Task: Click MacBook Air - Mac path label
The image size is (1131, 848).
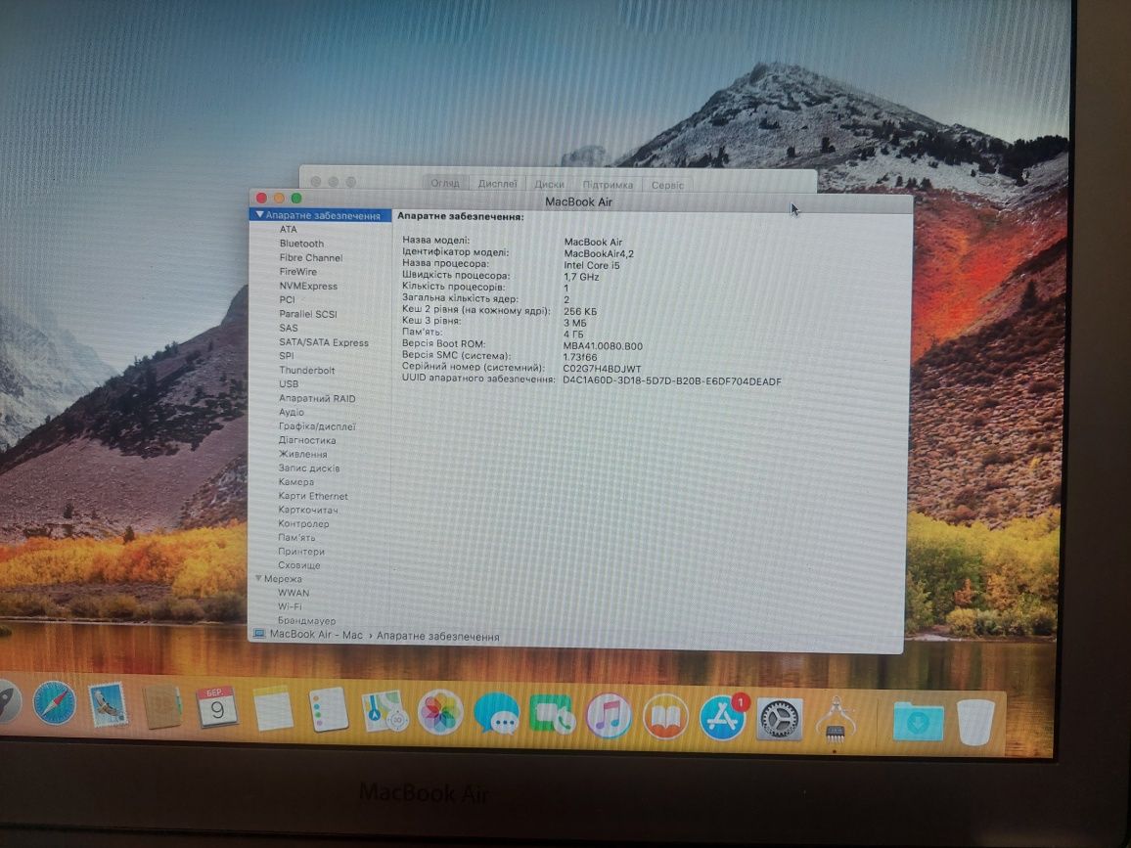Action: (316, 635)
